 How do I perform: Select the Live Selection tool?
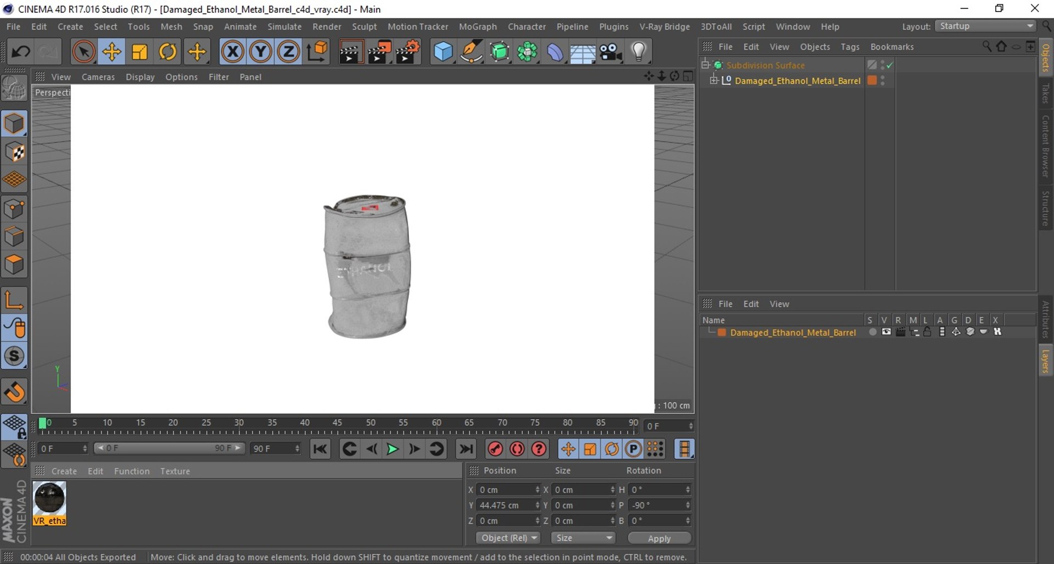[83, 52]
